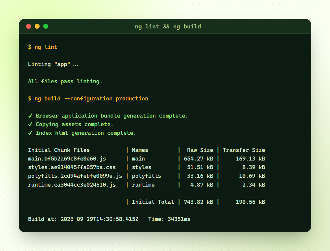Click the 'polyfills' name cell
This screenshot has height=251, width=330.
pos(147,176)
